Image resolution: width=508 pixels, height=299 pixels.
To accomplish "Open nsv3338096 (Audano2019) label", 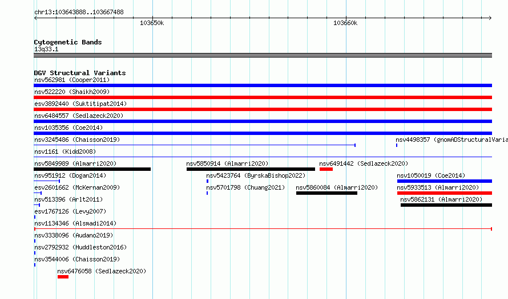I will click(74, 235).
